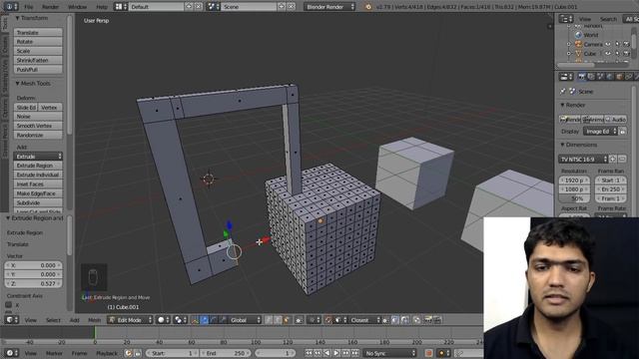The height and width of the screenshot is (359, 639).
Task: Click the scene browse icon
Action: 213,7
